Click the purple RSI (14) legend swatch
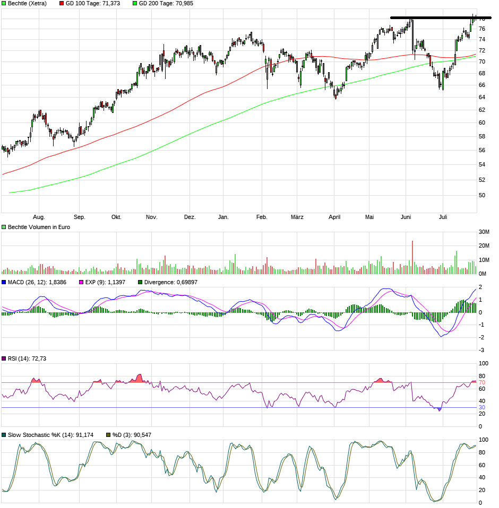 (x=4, y=359)
